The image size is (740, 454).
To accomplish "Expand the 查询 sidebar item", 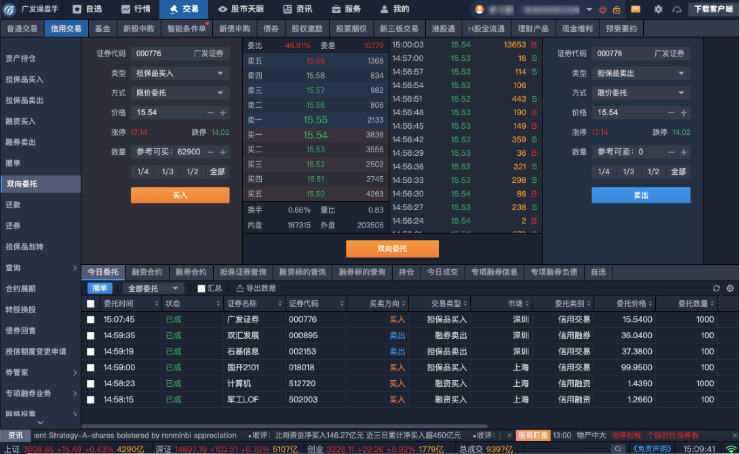I will click(x=75, y=268).
